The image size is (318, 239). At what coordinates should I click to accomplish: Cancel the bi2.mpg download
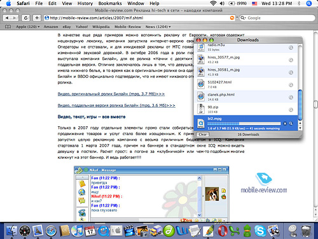click(285, 124)
